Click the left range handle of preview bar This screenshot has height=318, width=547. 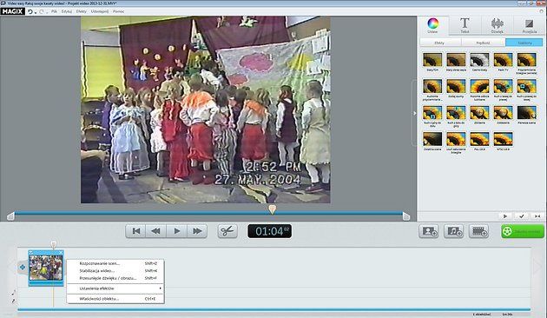coord(10,216)
